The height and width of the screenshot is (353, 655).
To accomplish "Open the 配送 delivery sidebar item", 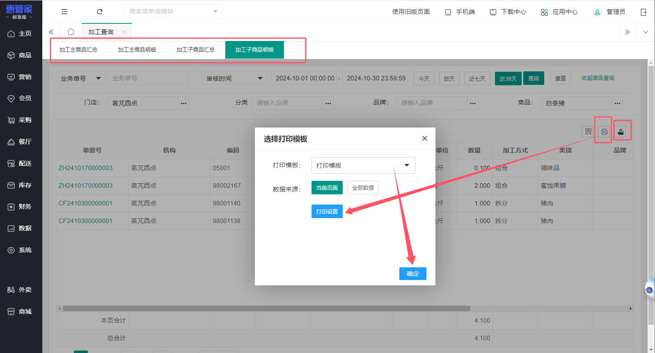I will (20, 164).
